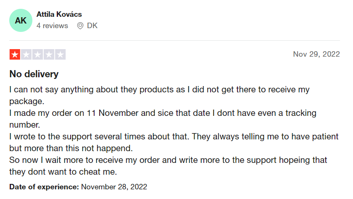Click the fifth grey rating star
The width and height of the screenshot is (353, 199).
pyautogui.click(x=60, y=55)
